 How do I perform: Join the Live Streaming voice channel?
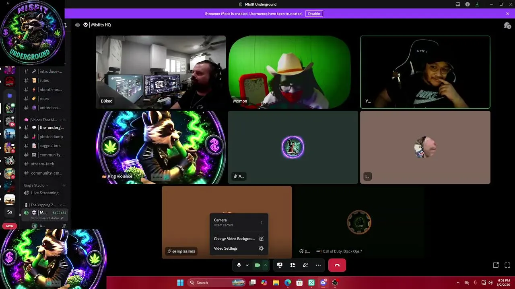tap(44, 193)
